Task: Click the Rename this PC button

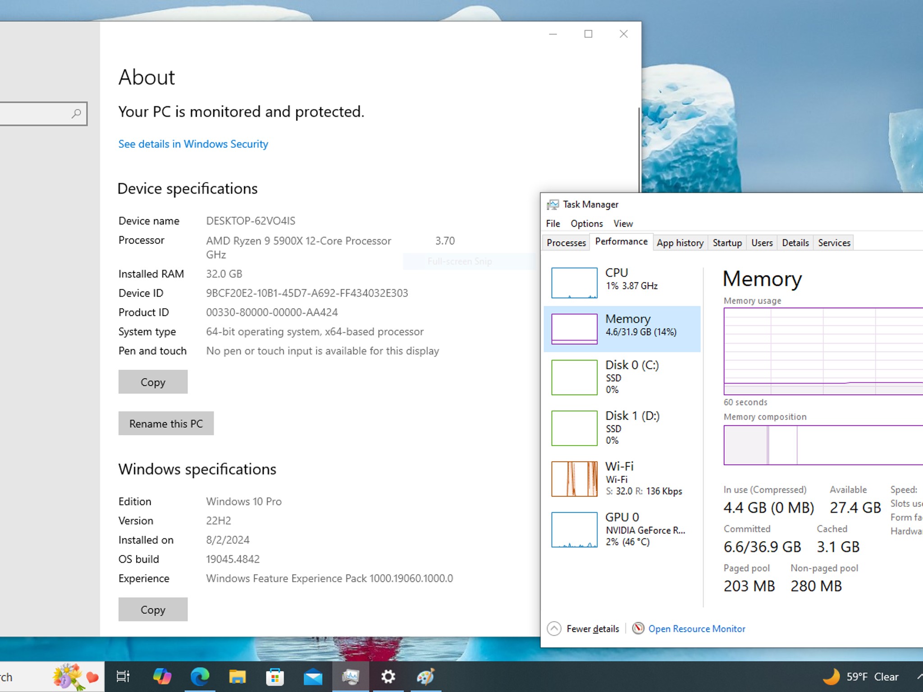Action: click(166, 423)
